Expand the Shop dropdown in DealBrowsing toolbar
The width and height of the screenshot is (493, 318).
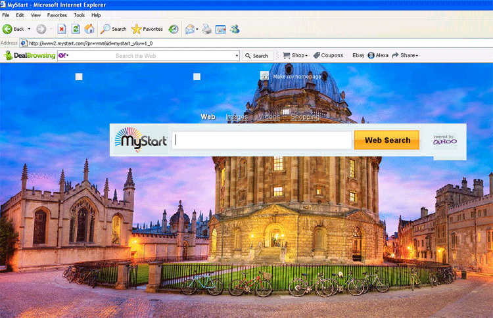click(295, 56)
